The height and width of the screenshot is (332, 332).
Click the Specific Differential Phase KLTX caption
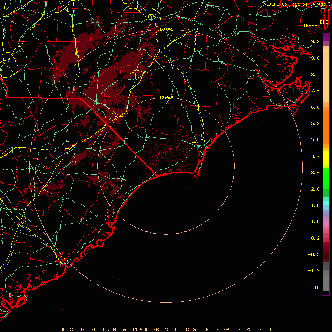tap(166, 329)
